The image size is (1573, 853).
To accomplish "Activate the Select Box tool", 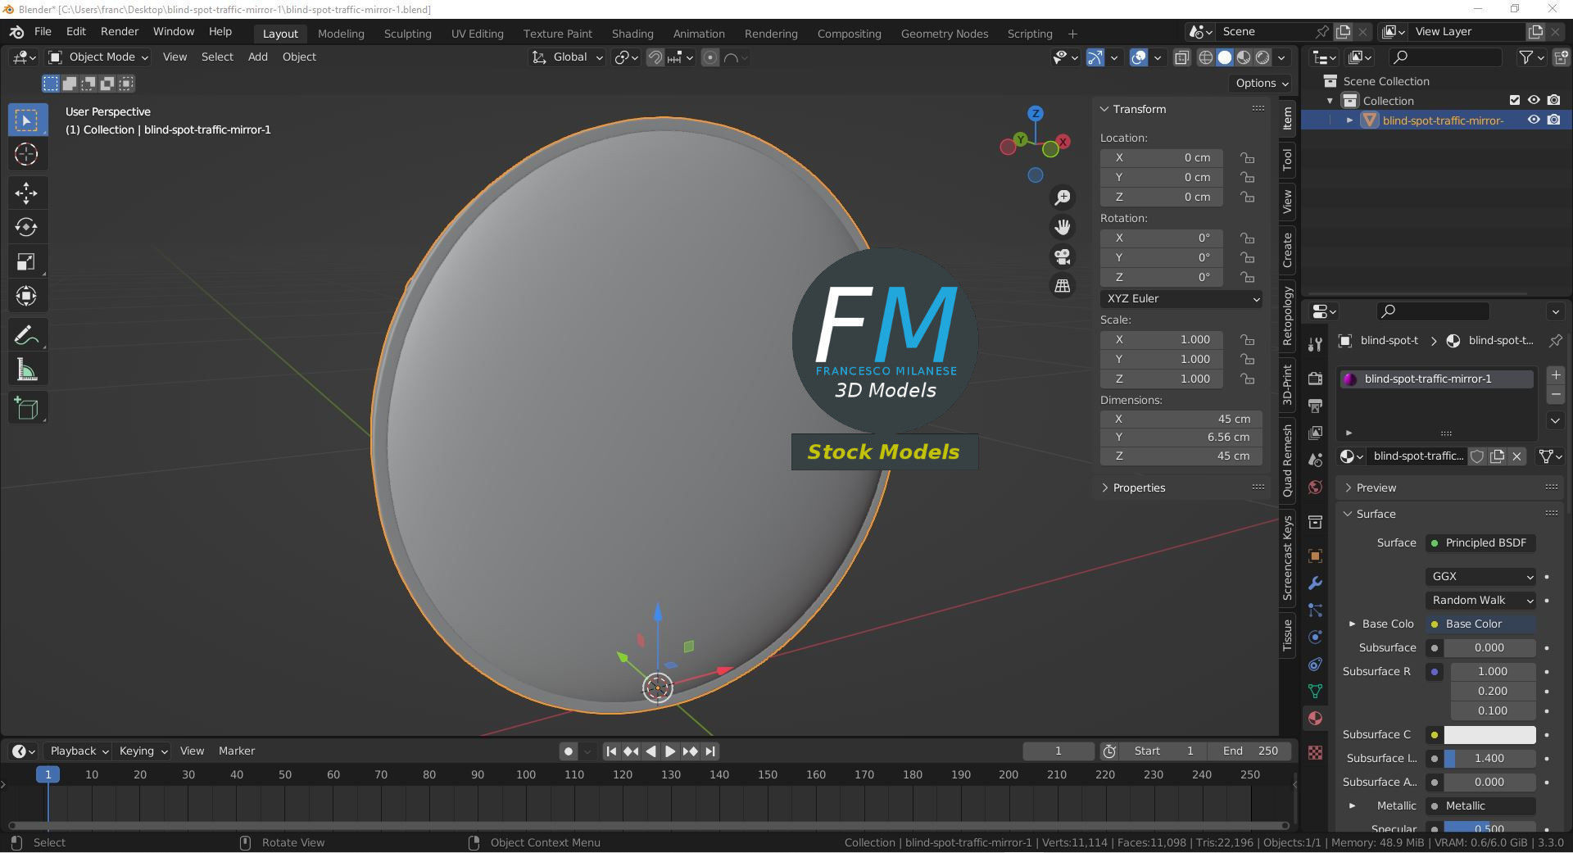I will (x=26, y=120).
